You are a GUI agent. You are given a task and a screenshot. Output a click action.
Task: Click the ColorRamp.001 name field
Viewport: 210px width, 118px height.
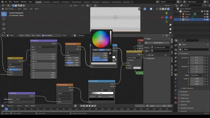click(160, 48)
